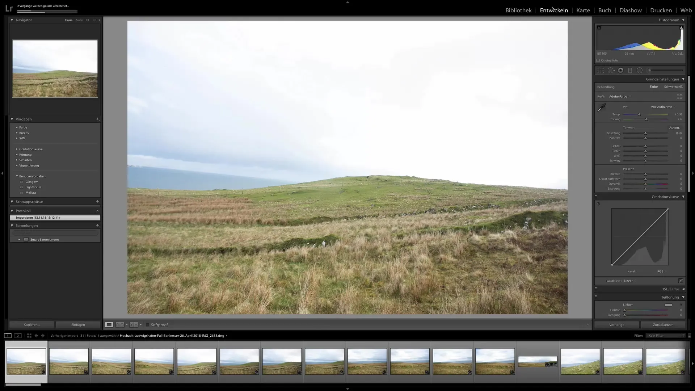695x391 pixels.
Task: Toggle the Gradationskurve panel switch
Action: click(x=596, y=196)
